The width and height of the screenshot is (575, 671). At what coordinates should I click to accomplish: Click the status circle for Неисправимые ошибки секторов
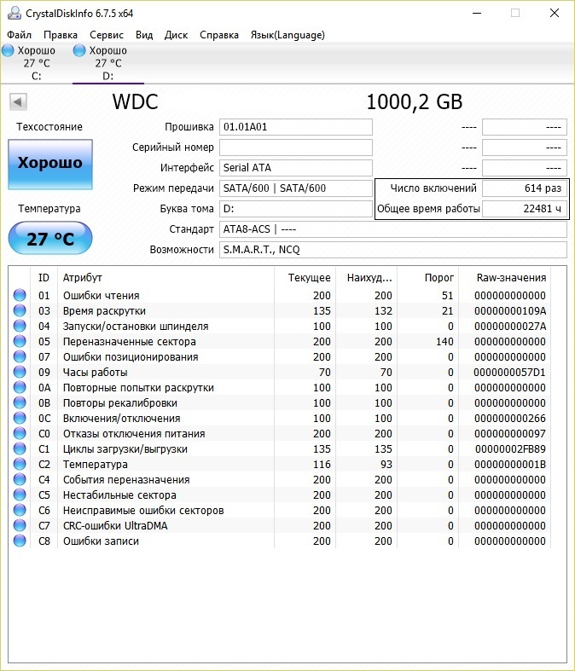pos(20,510)
